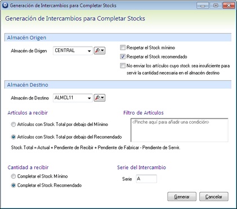This screenshot has height=209, width=237.
Task: Choose Completar el Stock Mínimo option
Action: [14, 176]
